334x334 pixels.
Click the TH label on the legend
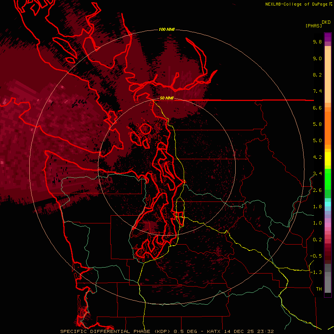click(319, 289)
